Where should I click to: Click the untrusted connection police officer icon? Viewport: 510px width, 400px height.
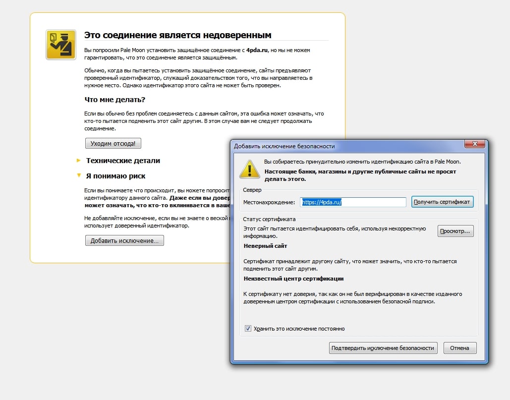pyautogui.click(x=61, y=45)
